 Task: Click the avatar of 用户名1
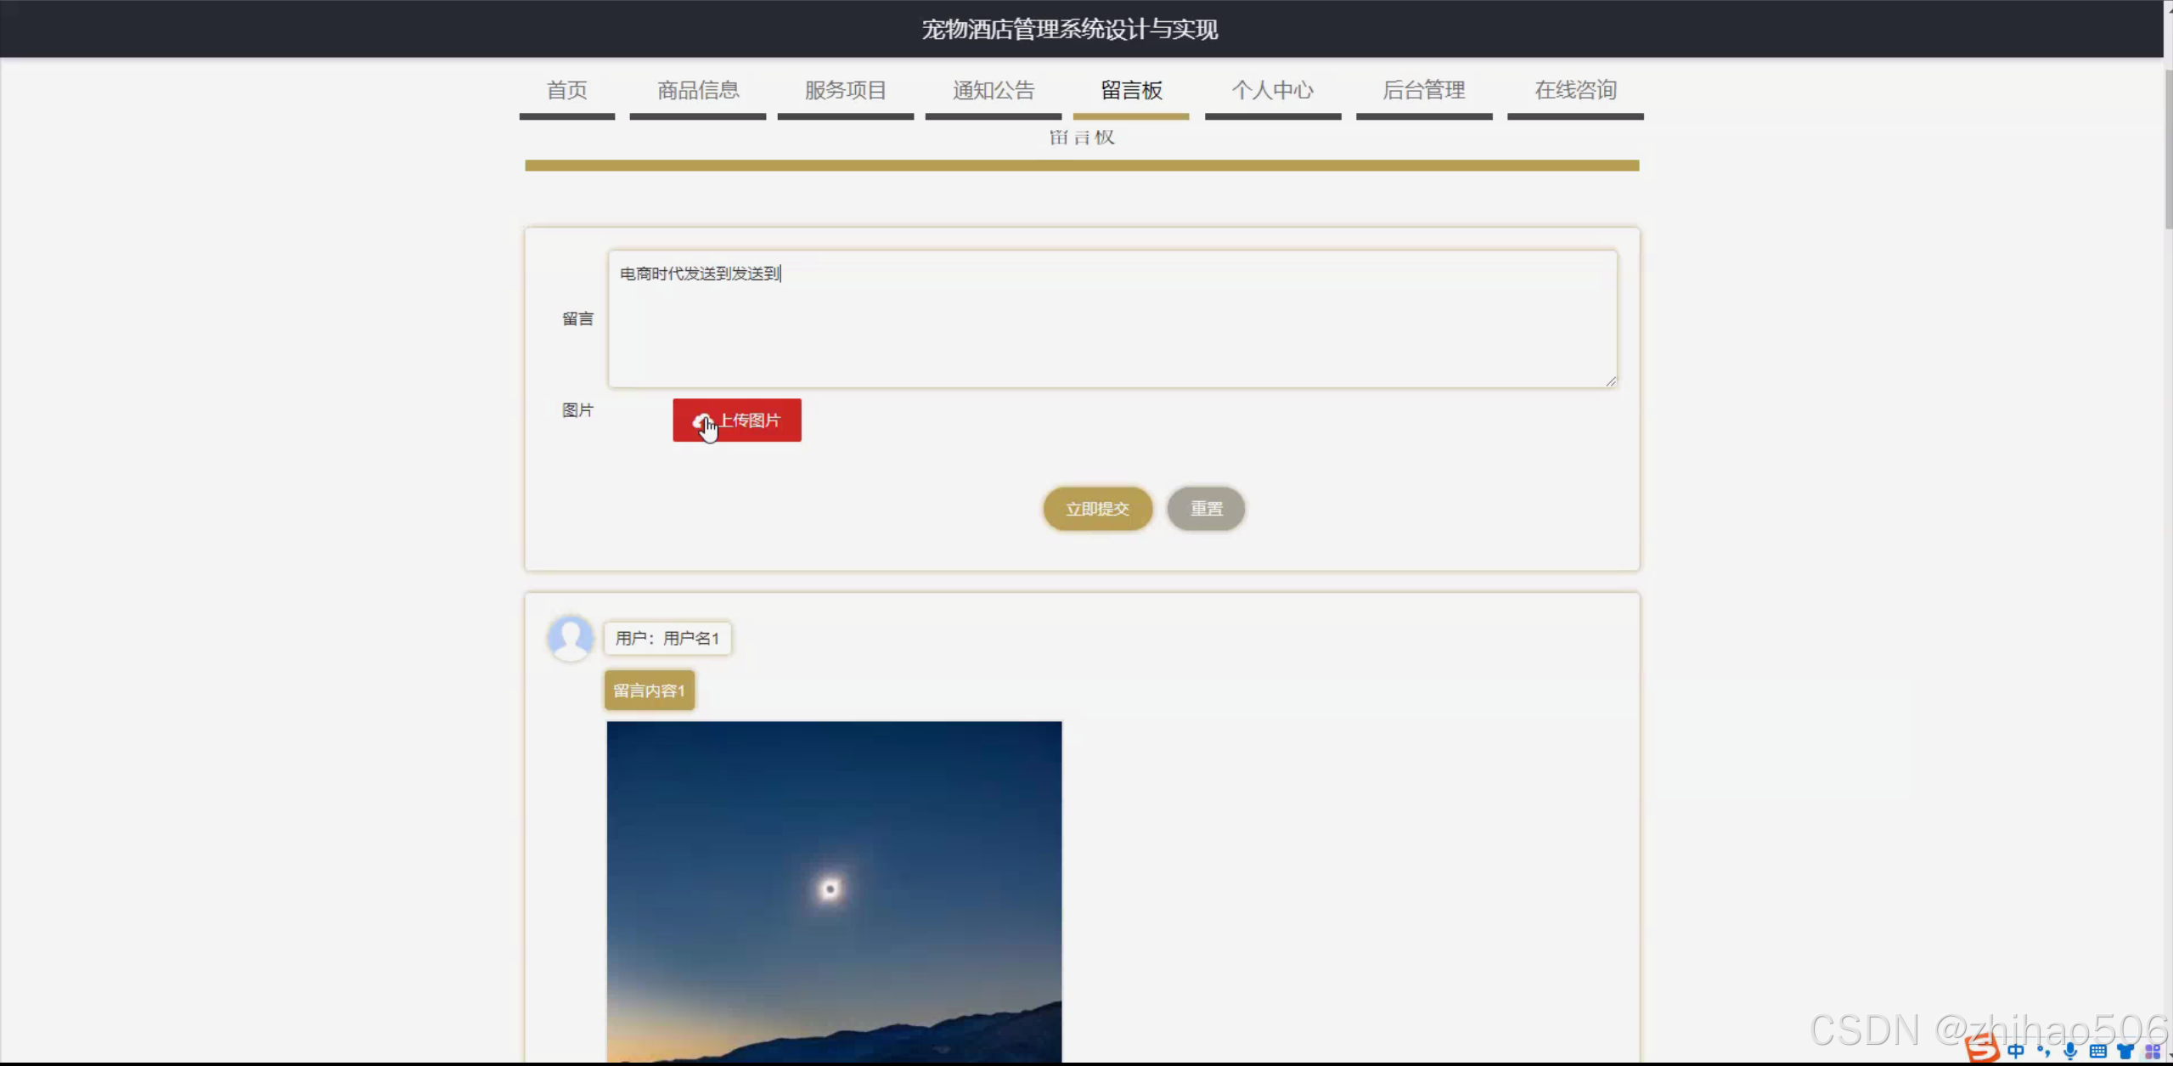tap(571, 637)
